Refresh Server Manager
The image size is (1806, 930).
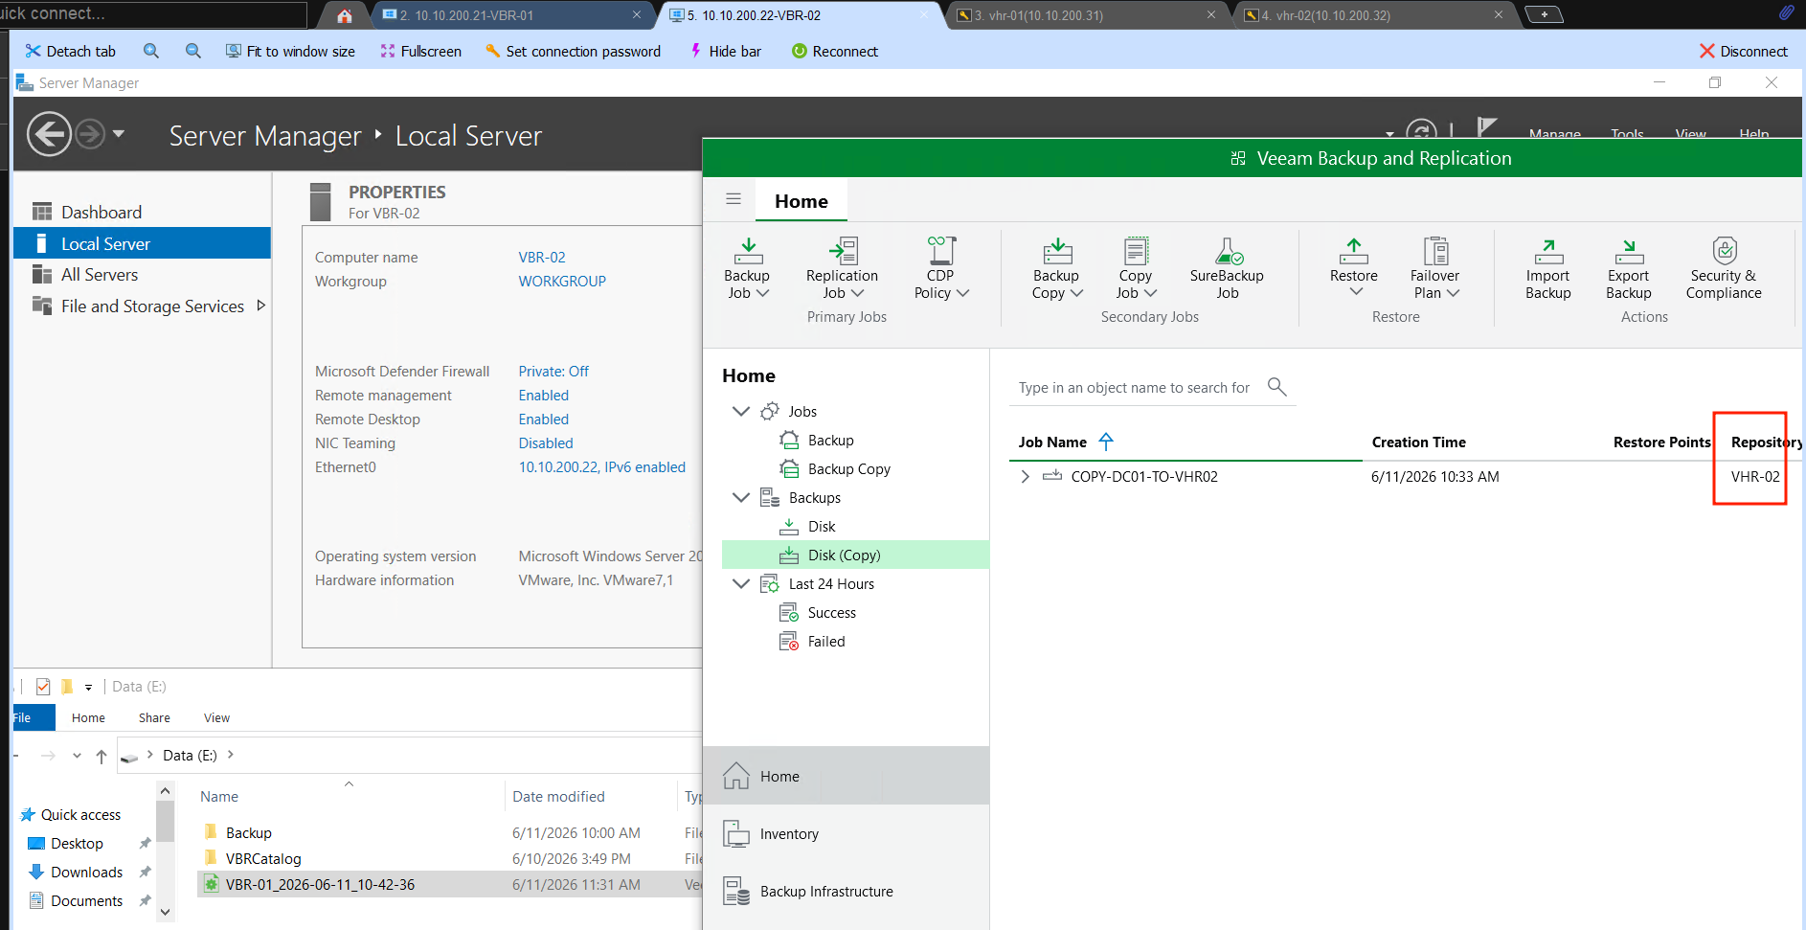click(x=1421, y=130)
